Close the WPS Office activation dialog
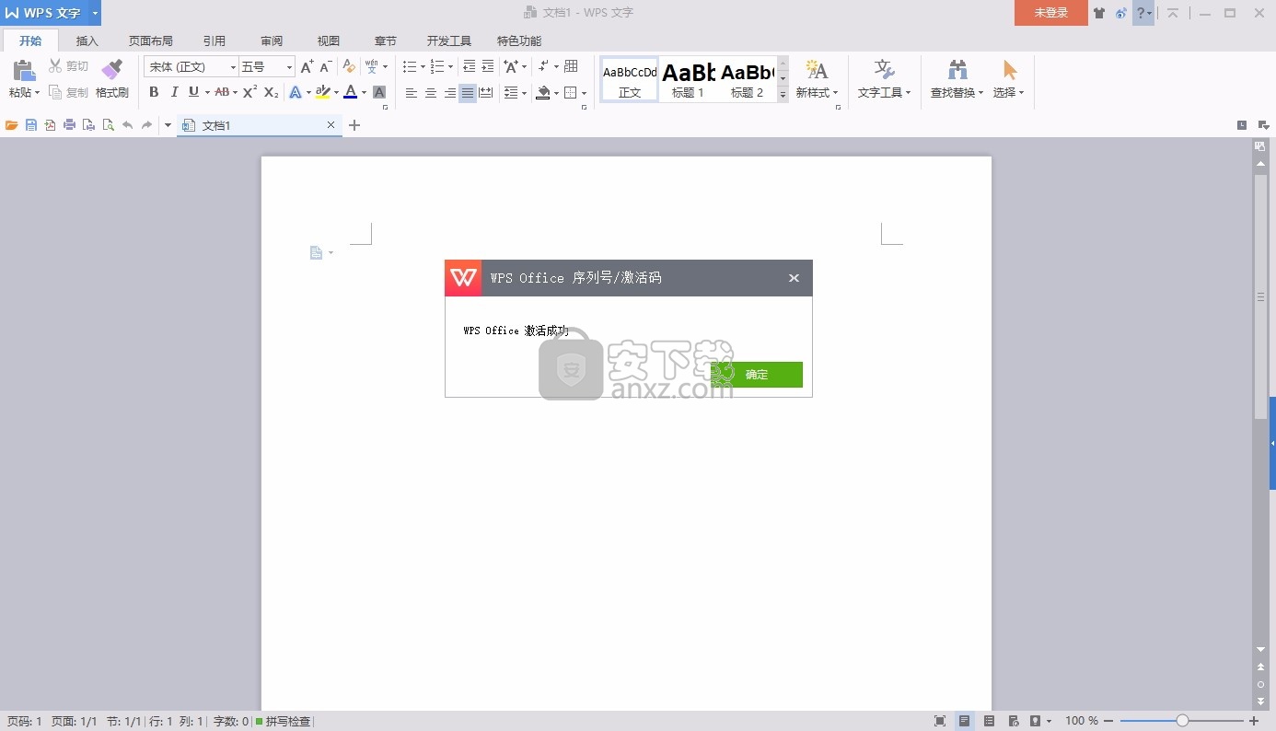This screenshot has height=731, width=1276. pos(794,278)
